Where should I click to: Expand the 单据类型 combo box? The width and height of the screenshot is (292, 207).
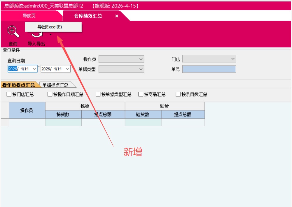tap(141, 69)
